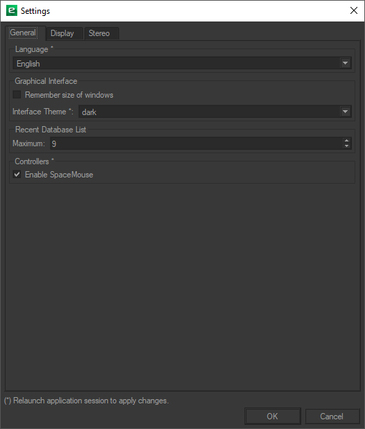Expand the Interface Theme dropdown set to dark
Viewport: 365px width, 429px height.
tap(215, 112)
